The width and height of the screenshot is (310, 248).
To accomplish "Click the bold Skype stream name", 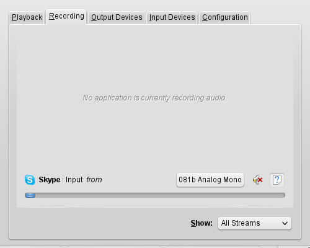I will 50,180.
